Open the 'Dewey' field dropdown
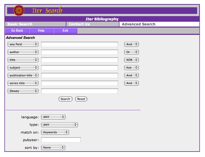This screenshot has height=157, width=205. pos(23,91)
